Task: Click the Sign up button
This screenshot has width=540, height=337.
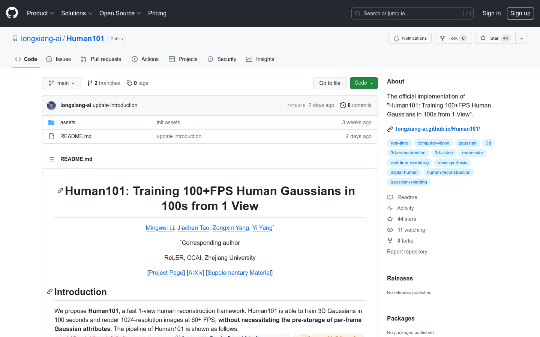Action: point(520,13)
